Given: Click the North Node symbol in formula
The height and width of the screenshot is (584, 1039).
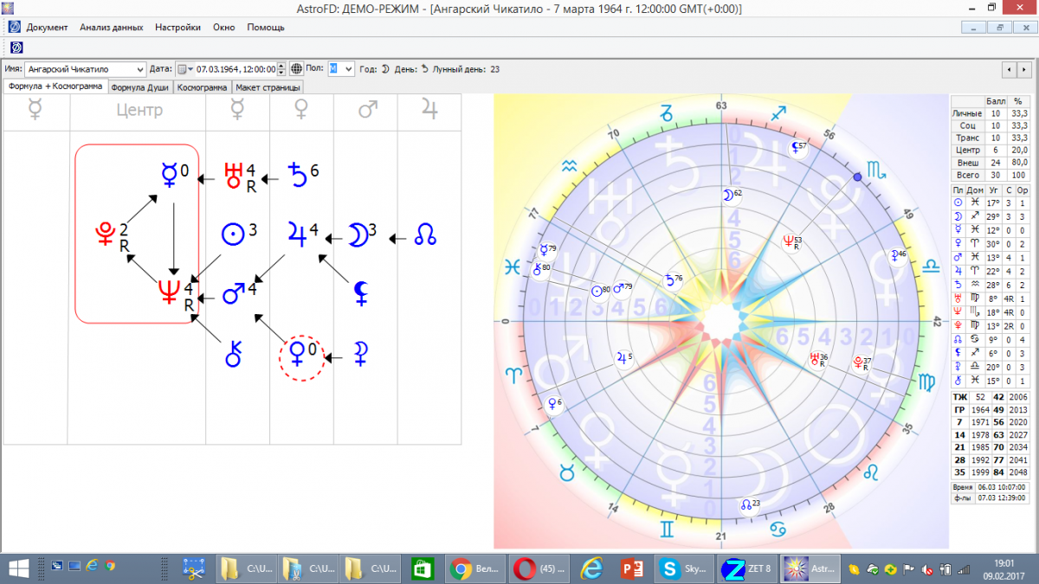Looking at the screenshot, I should (x=425, y=234).
